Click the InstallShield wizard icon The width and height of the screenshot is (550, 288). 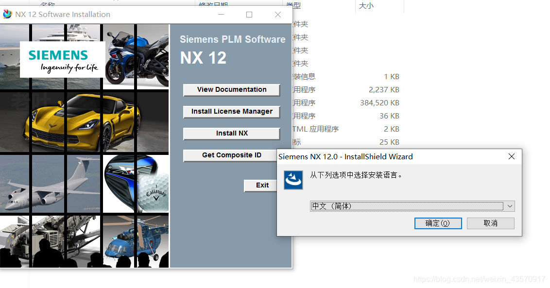pos(293,180)
